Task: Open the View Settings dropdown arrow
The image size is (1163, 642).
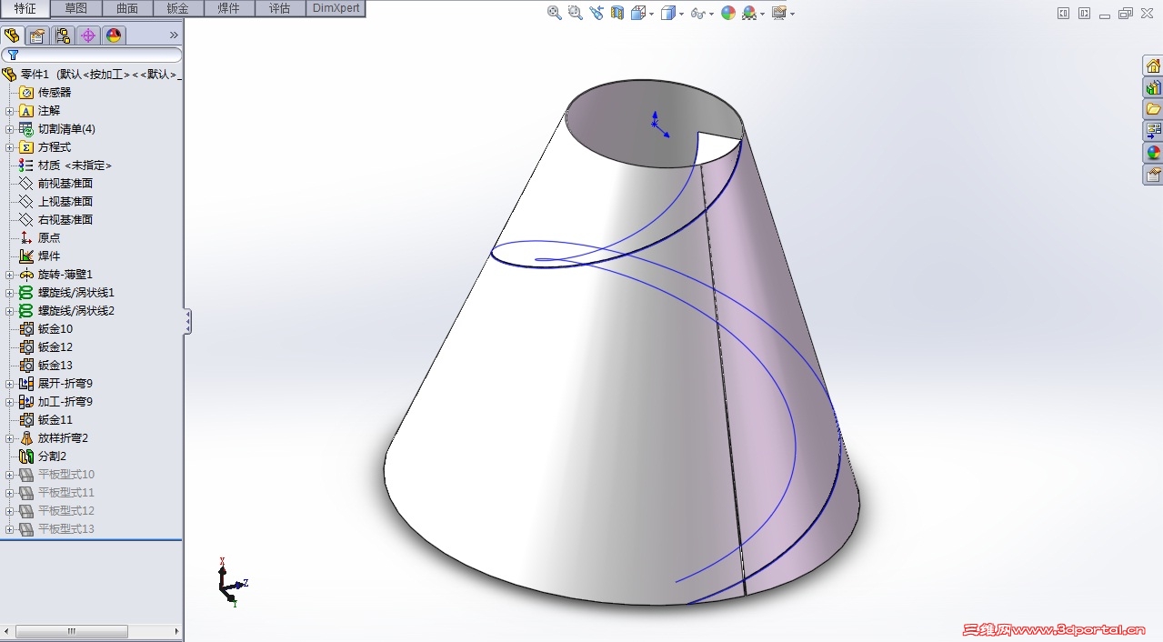Action: coord(793,14)
